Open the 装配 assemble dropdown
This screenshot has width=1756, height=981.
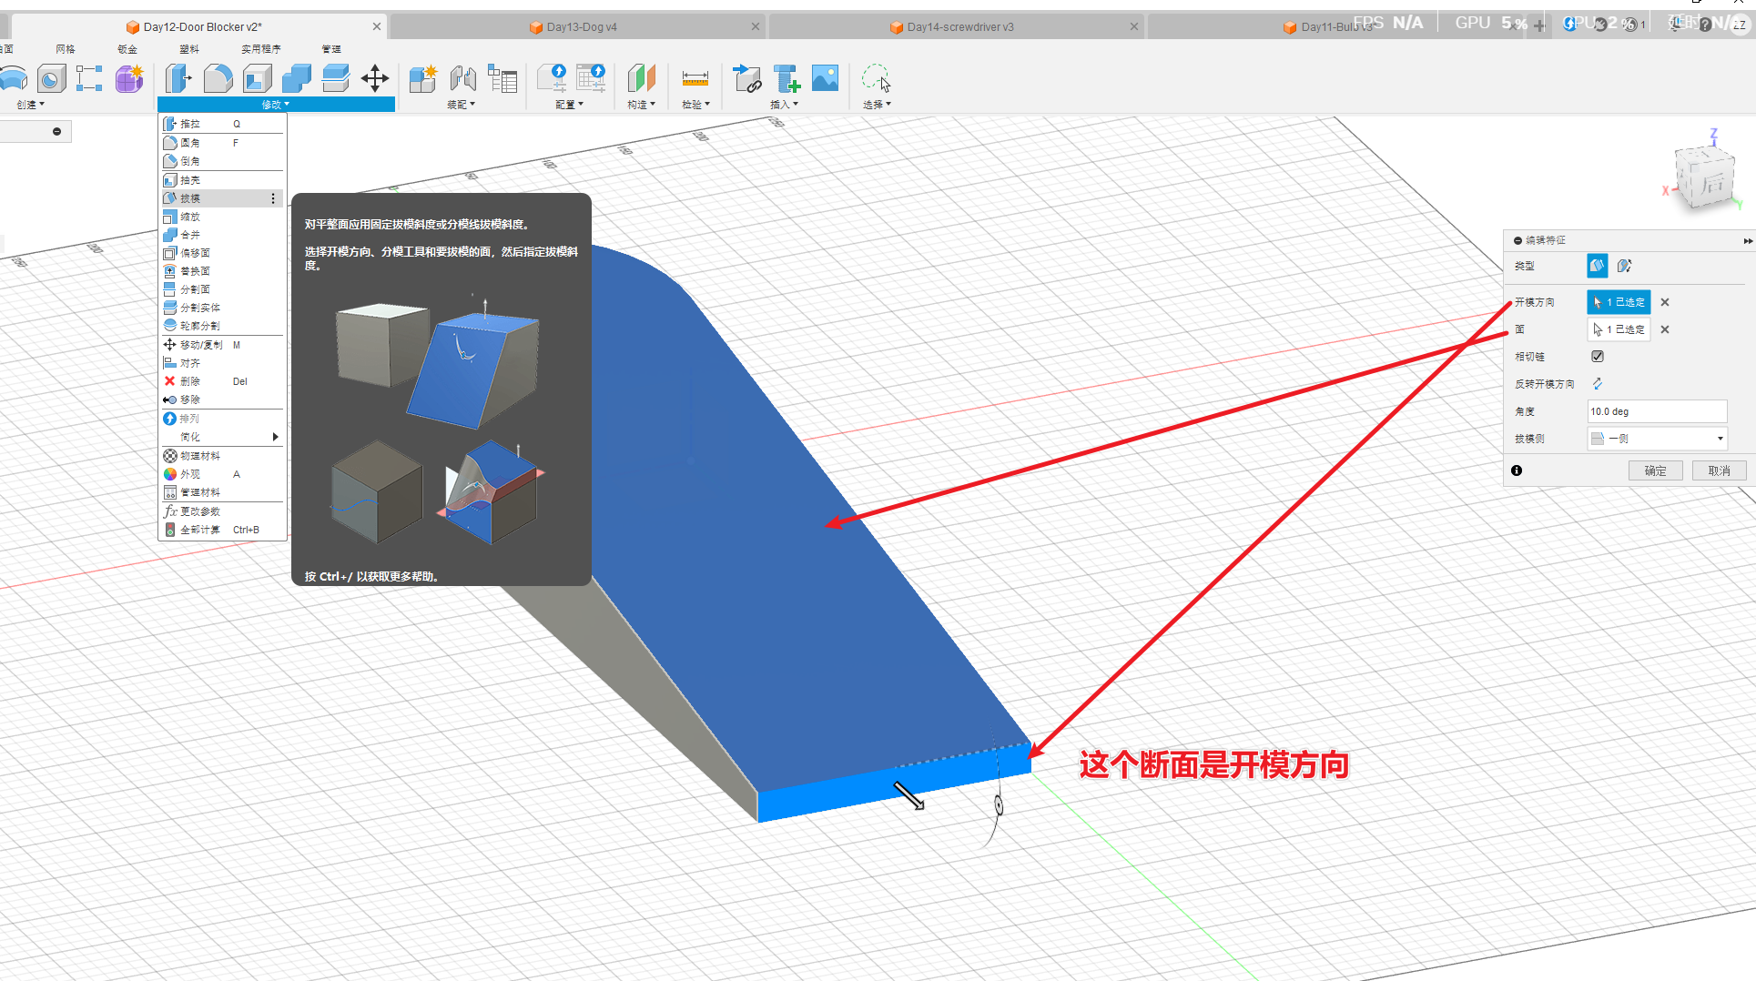[461, 105]
